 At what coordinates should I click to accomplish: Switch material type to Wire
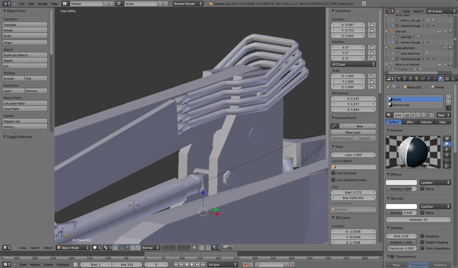(x=410, y=122)
